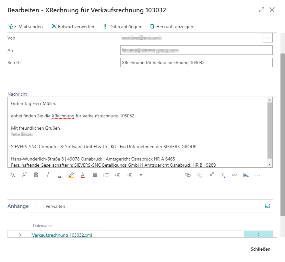
Task: Insert a numbered list
Action: pyautogui.click(x=106, y=175)
